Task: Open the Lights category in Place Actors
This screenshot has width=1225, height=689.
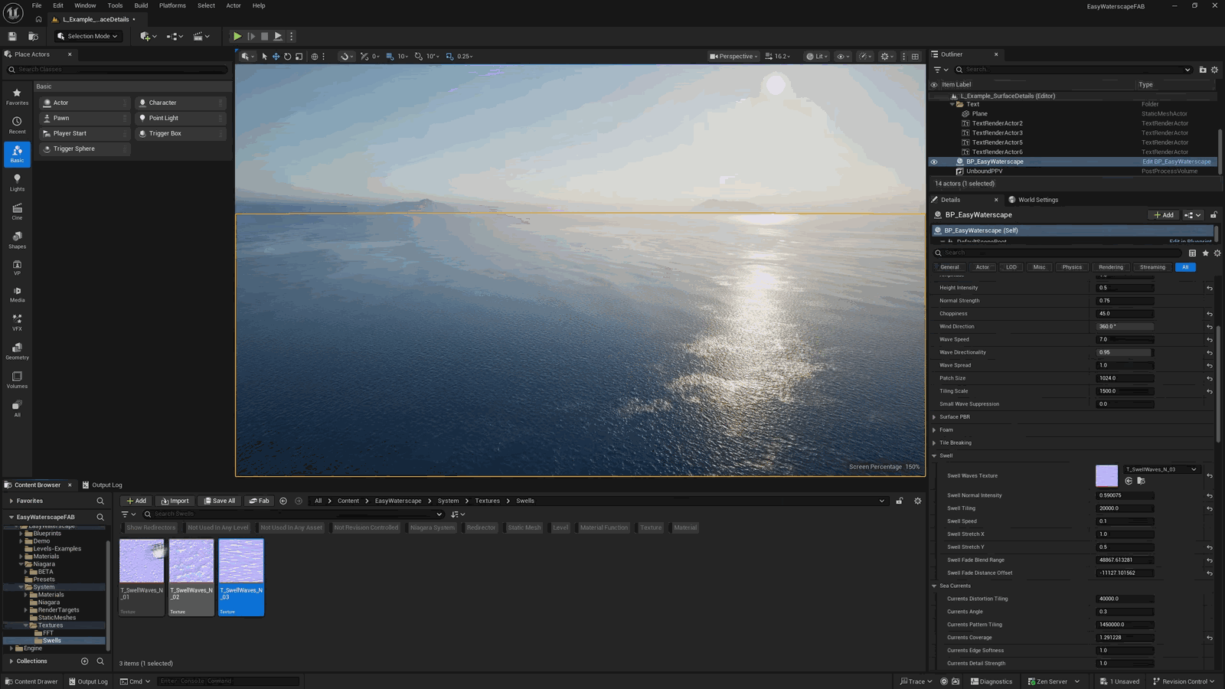Action: pos(17,182)
